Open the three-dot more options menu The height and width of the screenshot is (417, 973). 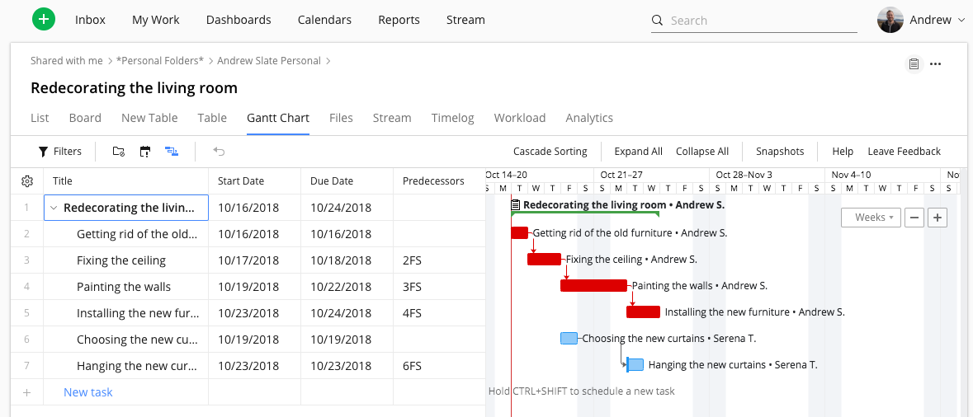(935, 64)
